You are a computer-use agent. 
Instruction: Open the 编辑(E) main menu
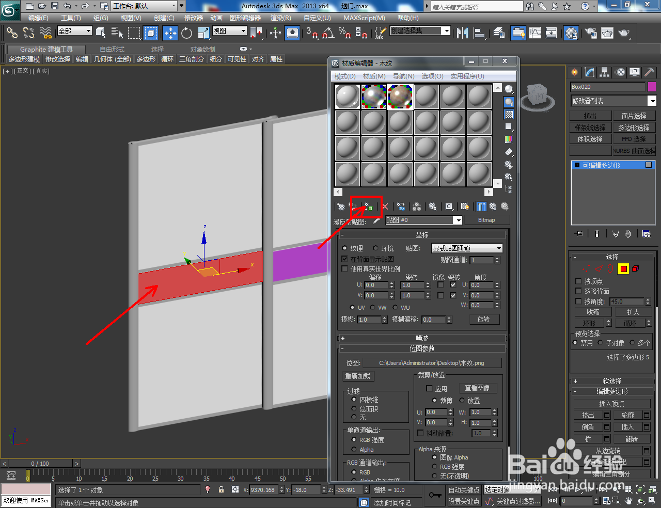(x=38, y=18)
